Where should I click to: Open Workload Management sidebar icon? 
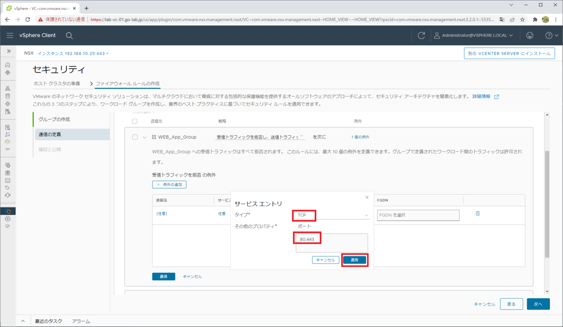point(8,104)
